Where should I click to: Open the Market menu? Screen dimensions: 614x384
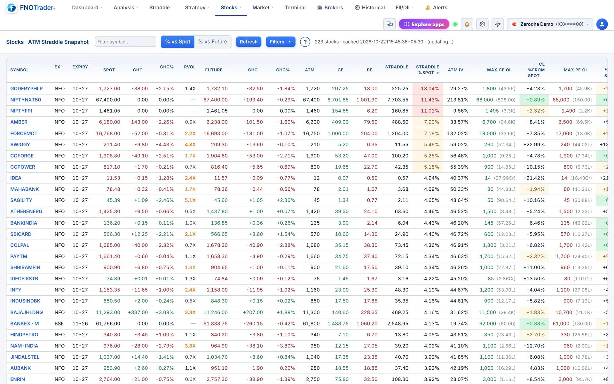(x=263, y=7)
